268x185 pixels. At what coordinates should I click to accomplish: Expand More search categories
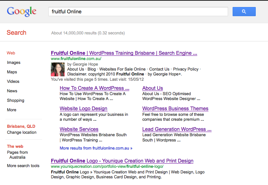[x=12, y=110]
